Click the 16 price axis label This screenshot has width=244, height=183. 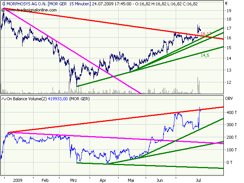tap(229, 38)
